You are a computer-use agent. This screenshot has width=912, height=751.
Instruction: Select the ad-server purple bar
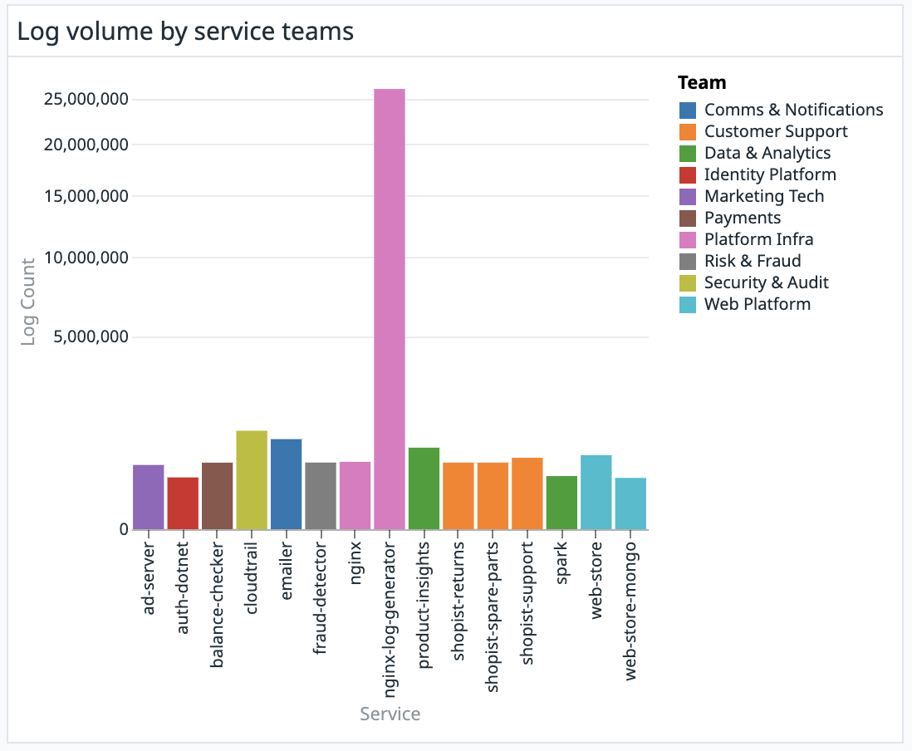click(149, 497)
